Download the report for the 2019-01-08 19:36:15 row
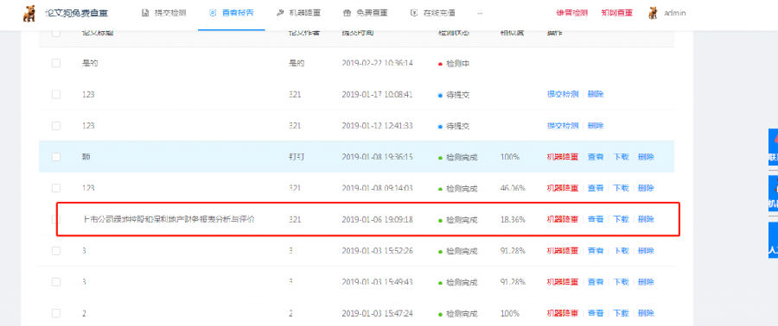This screenshot has height=326, width=778. point(622,157)
